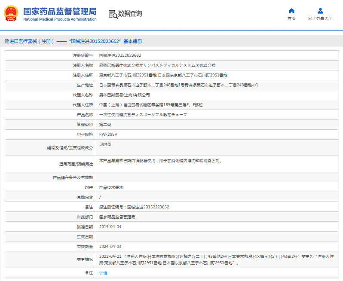The image size is (343, 281).
Task: Click the 代理人住所 label
Action: pyautogui.click(x=83, y=105)
